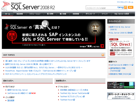Click external icon after TechNet Forum

point(74,100)
